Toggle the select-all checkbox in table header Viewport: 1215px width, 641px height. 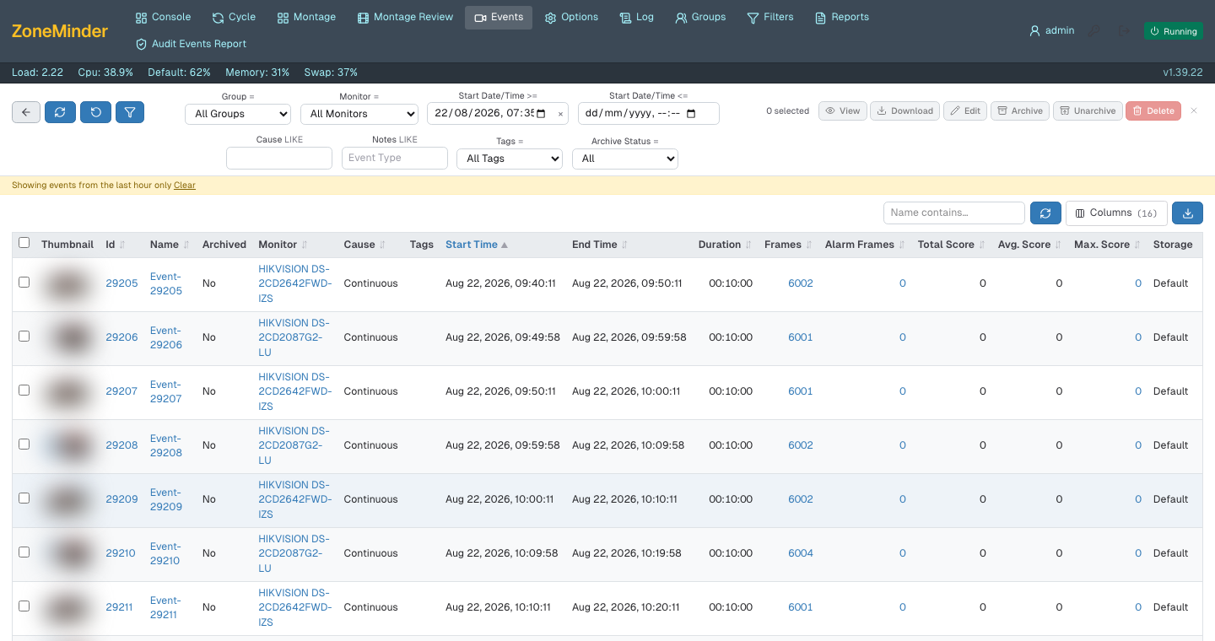[x=24, y=243]
